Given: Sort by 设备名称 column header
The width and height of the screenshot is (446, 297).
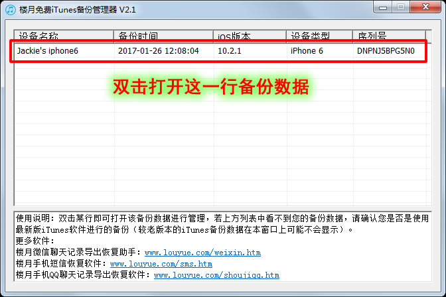Looking at the screenshot, I should pyautogui.click(x=64, y=36).
